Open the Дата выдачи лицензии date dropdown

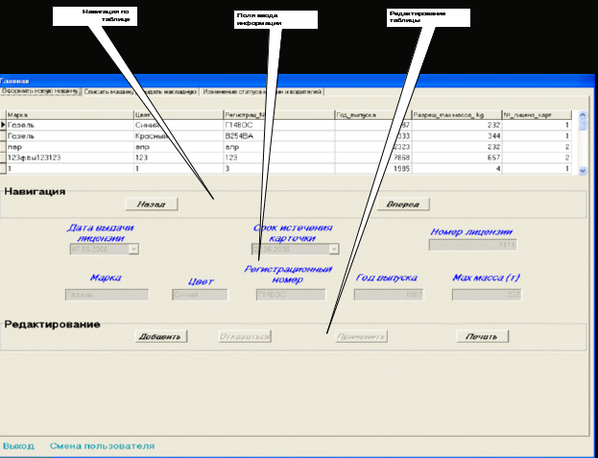coord(133,250)
